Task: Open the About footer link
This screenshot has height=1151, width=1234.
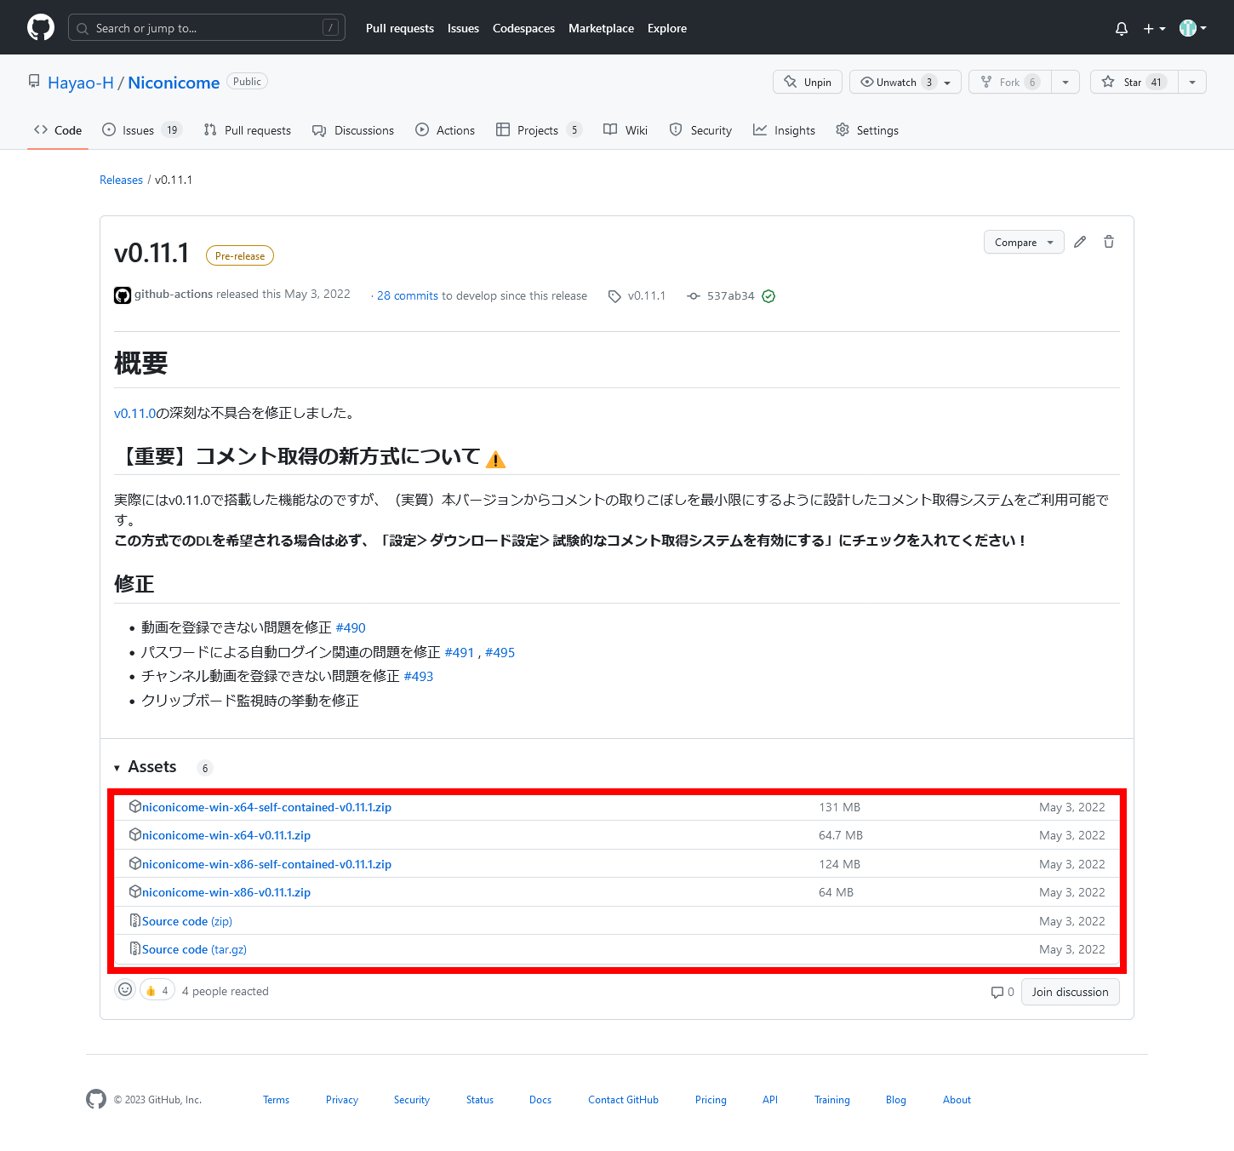Action: tap(957, 1100)
